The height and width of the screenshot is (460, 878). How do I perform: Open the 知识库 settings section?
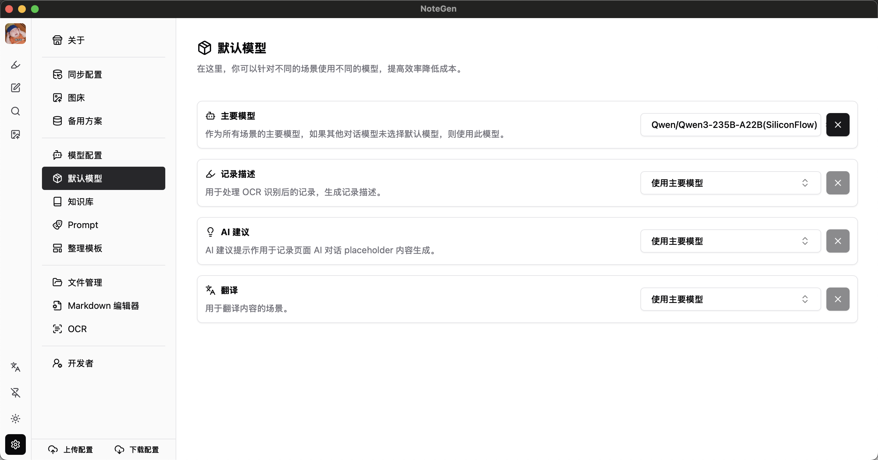[104, 202]
